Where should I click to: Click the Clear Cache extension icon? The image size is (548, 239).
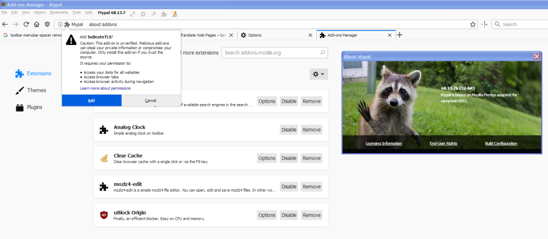[x=103, y=158]
